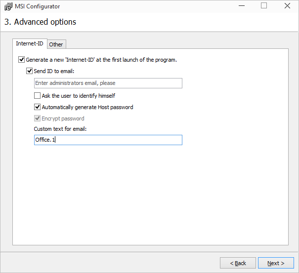Proceed using the Next button
This screenshot has width=299, height=273.
click(x=276, y=263)
